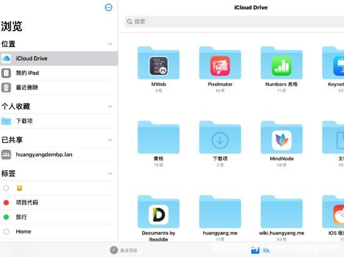Open the 下载项 folder in grid
Image resolution: width=344 pixels, height=257 pixels.
click(220, 137)
